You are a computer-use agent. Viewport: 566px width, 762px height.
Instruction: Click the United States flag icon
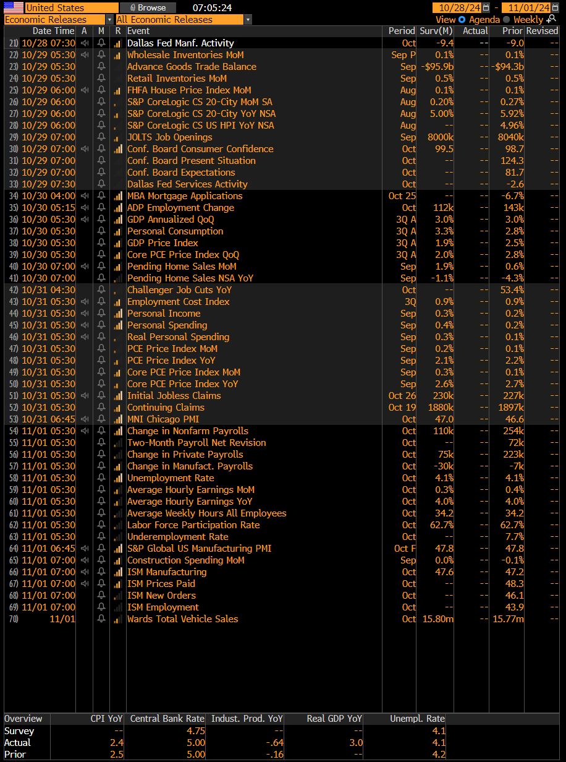14,7
